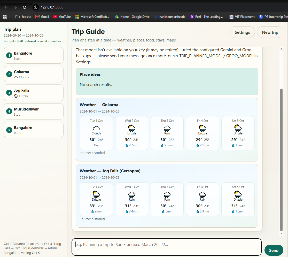Select the Jog Falls stop card
The width and height of the screenshot is (288, 257).
(33, 93)
